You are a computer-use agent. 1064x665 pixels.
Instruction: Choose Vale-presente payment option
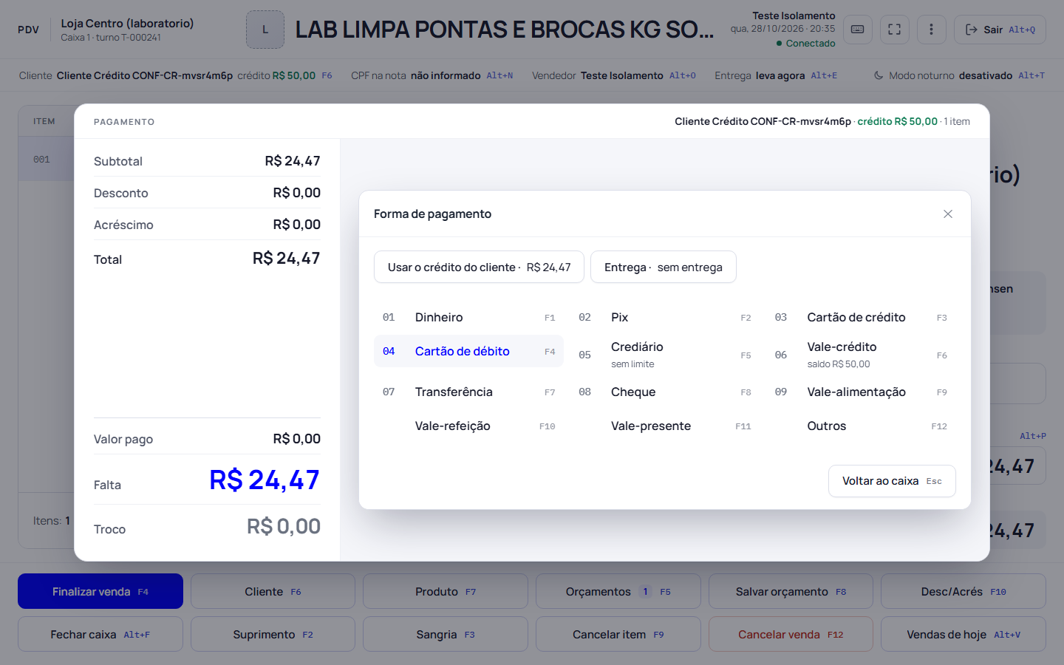pos(665,426)
